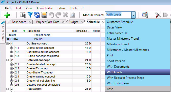Close the Project Core Data tab
Image resolution: width=171 pixels, height=92 pixels.
(x=63, y=22)
